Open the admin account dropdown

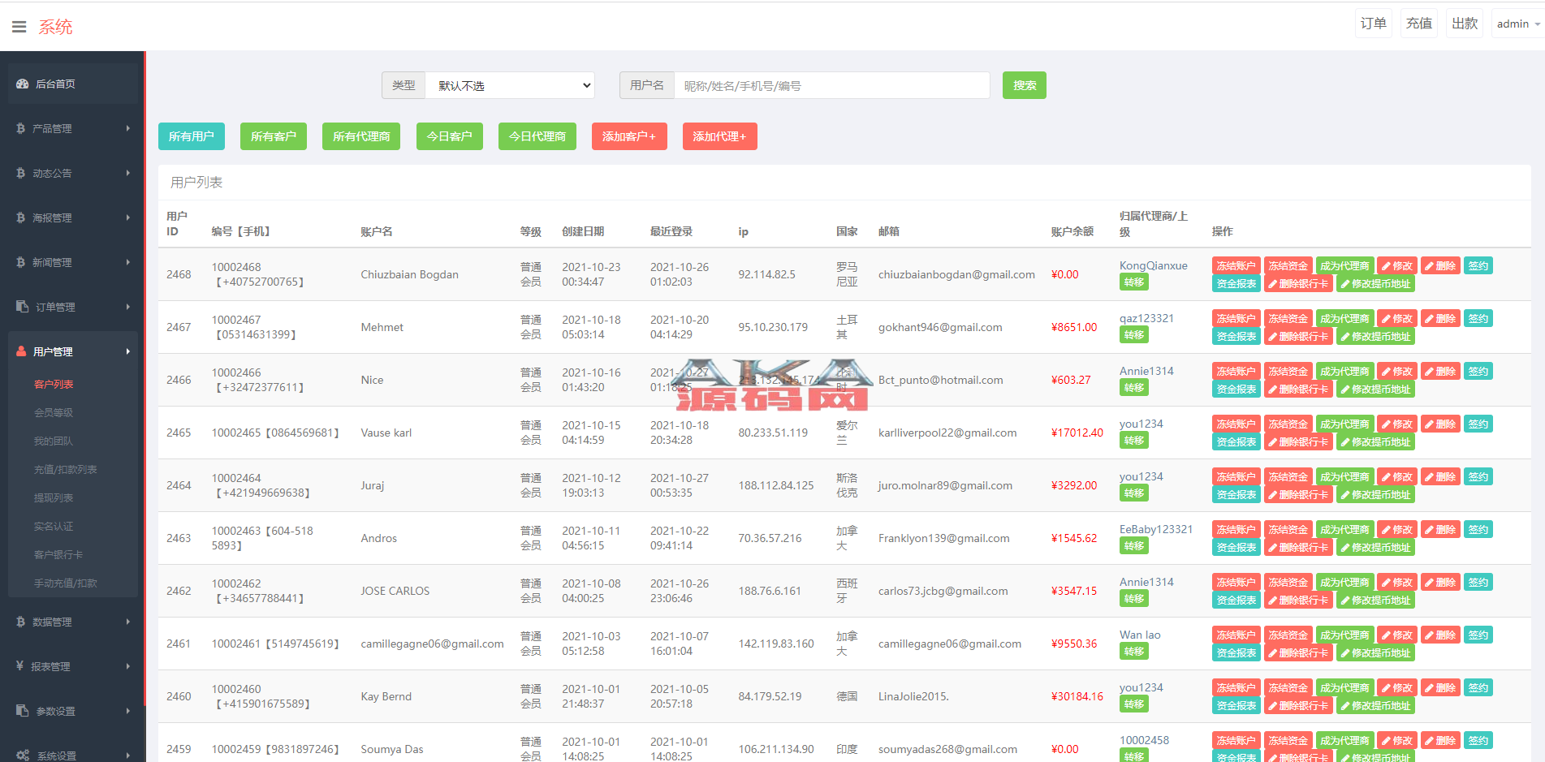tap(1517, 24)
